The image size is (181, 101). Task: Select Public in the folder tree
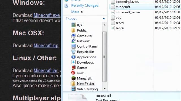click(82, 31)
